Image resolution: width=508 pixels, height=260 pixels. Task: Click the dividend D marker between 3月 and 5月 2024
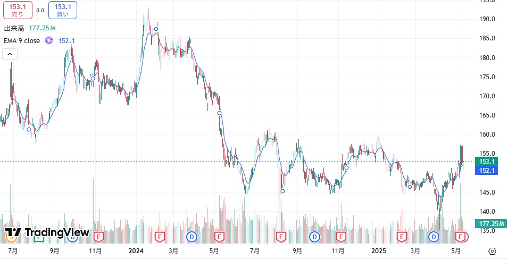pos(191,236)
